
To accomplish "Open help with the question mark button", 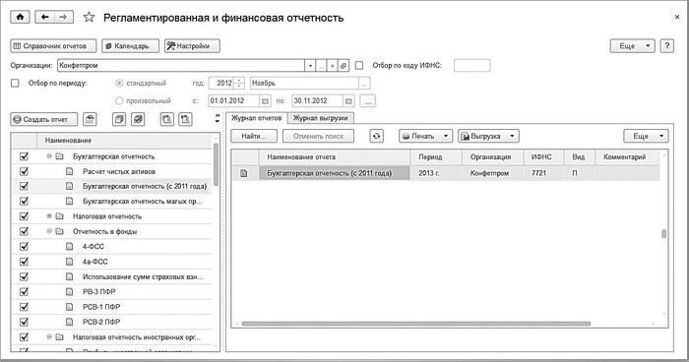I will coord(667,45).
